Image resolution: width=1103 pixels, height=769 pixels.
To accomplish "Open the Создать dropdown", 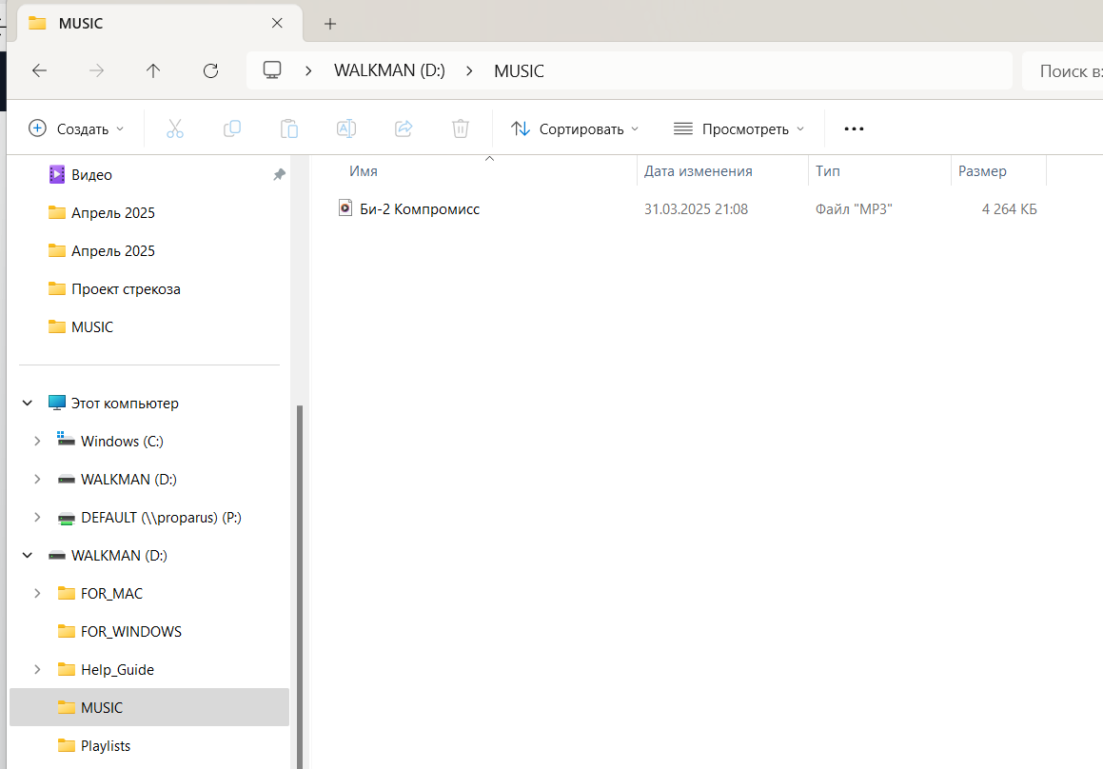I will click(x=76, y=128).
